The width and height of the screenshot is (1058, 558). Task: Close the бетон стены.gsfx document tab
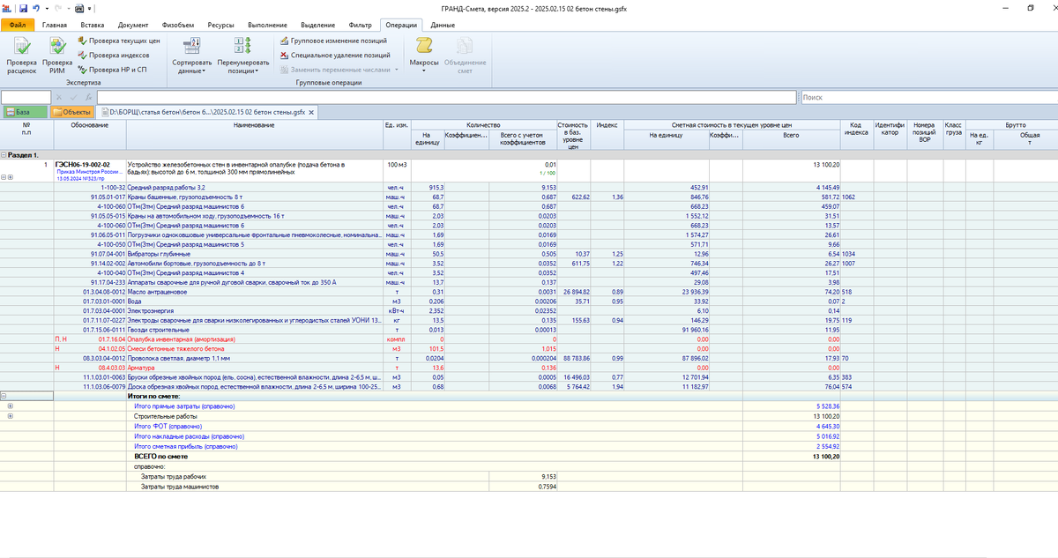point(311,112)
